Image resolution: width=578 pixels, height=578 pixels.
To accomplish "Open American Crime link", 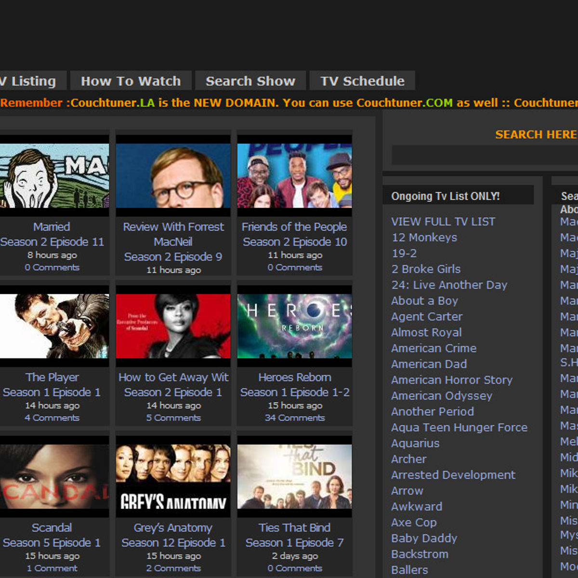I will tap(434, 348).
